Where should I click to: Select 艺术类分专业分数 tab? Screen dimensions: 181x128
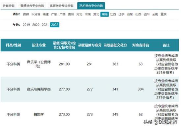(91, 6)
